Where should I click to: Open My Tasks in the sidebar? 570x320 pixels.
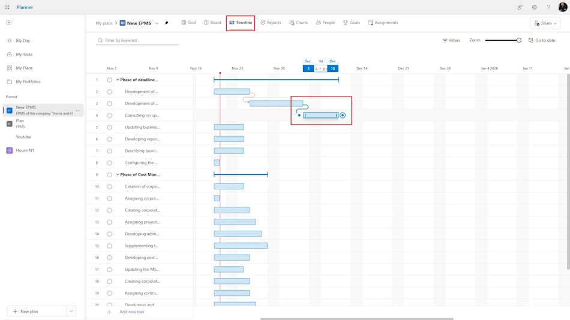pos(24,54)
